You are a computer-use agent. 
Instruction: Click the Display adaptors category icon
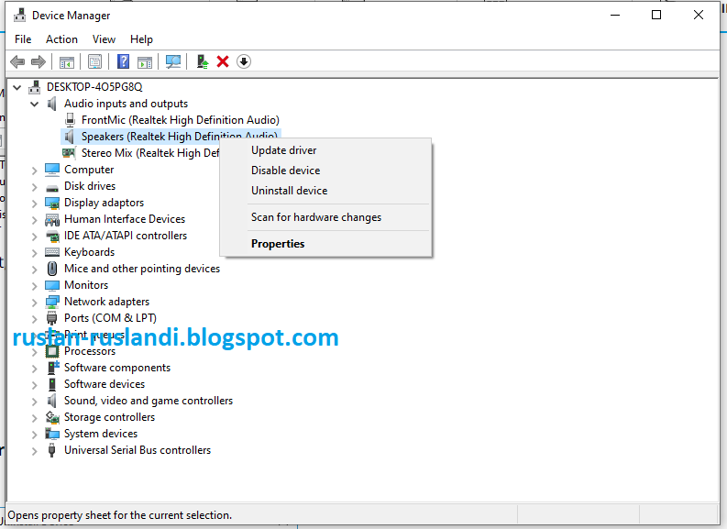[x=52, y=203]
